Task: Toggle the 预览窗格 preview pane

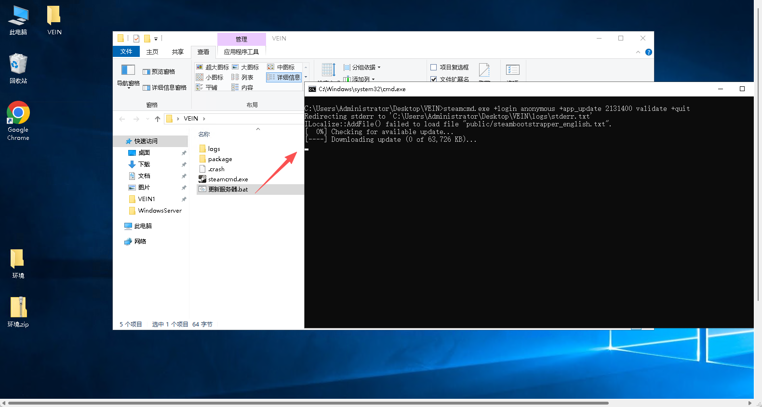Action: [x=159, y=72]
